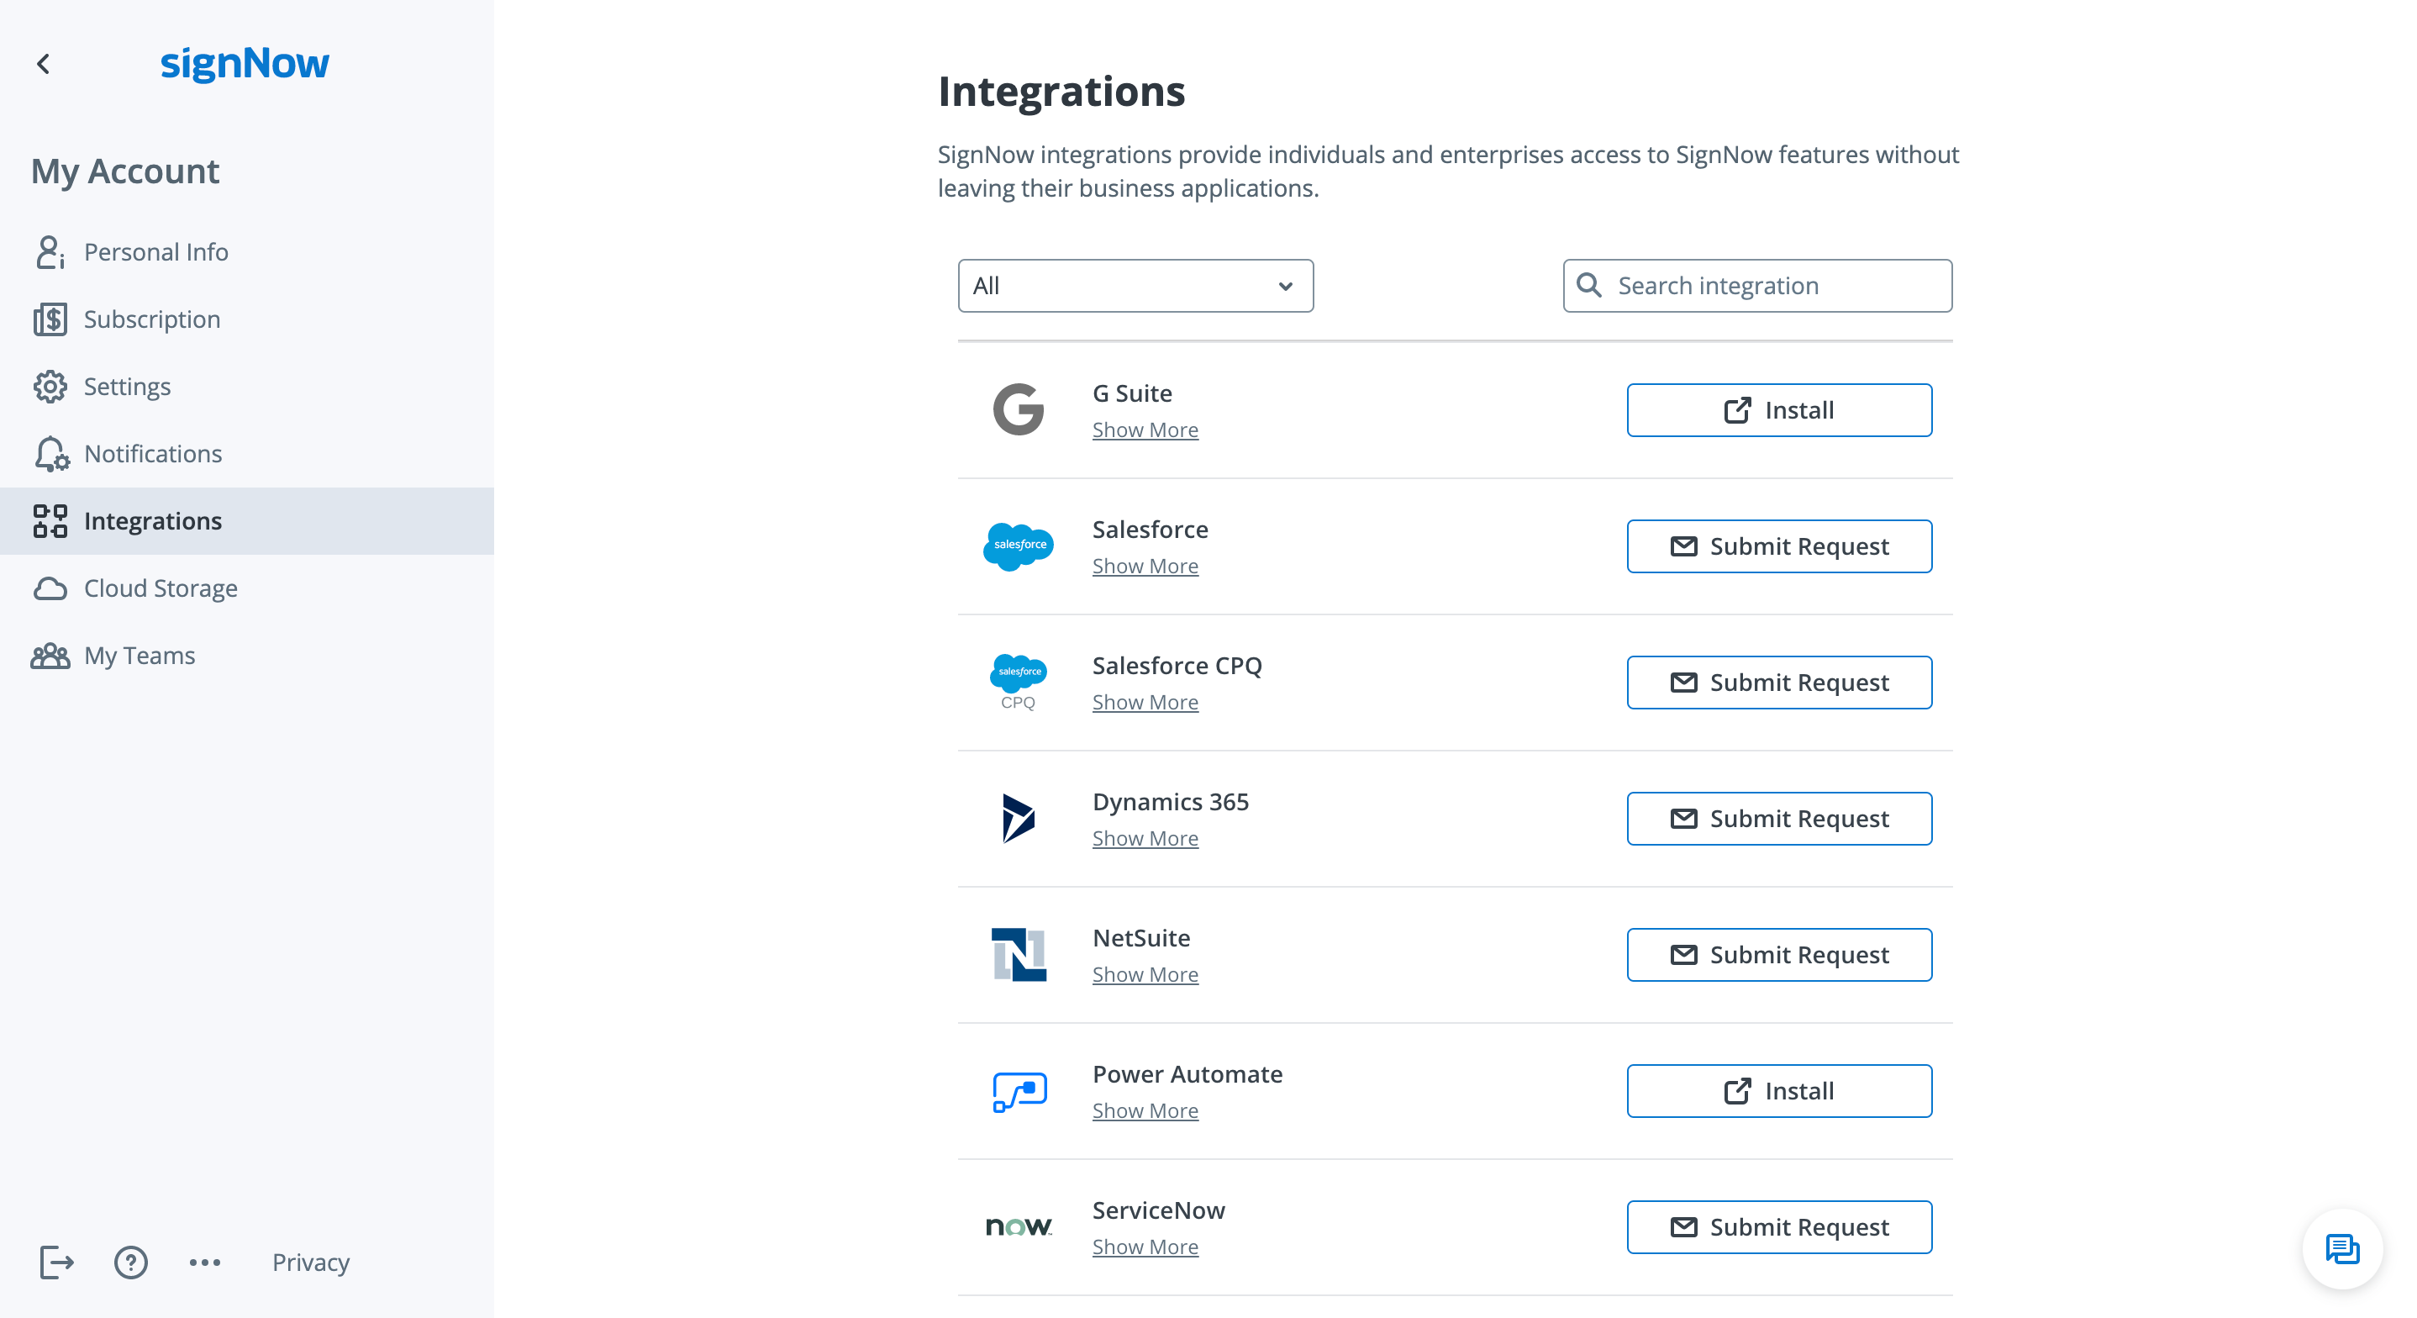Click the ServiceNow logo icon
This screenshot has width=2417, height=1318.
(1018, 1227)
